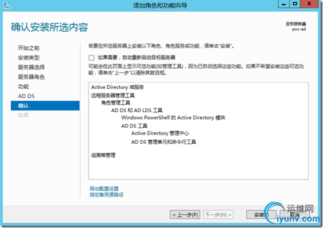
Task: Close the 添加角色和功能向导 window
Action: pyautogui.click(x=309, y=4)
